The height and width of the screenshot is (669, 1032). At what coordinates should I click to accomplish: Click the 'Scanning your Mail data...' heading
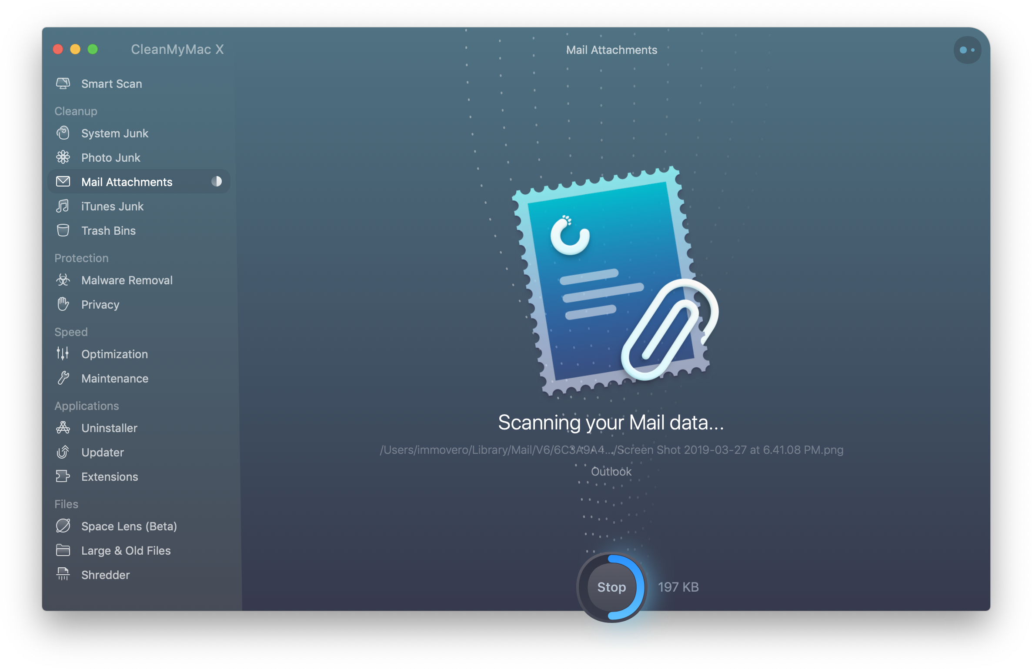coord(611,423)
